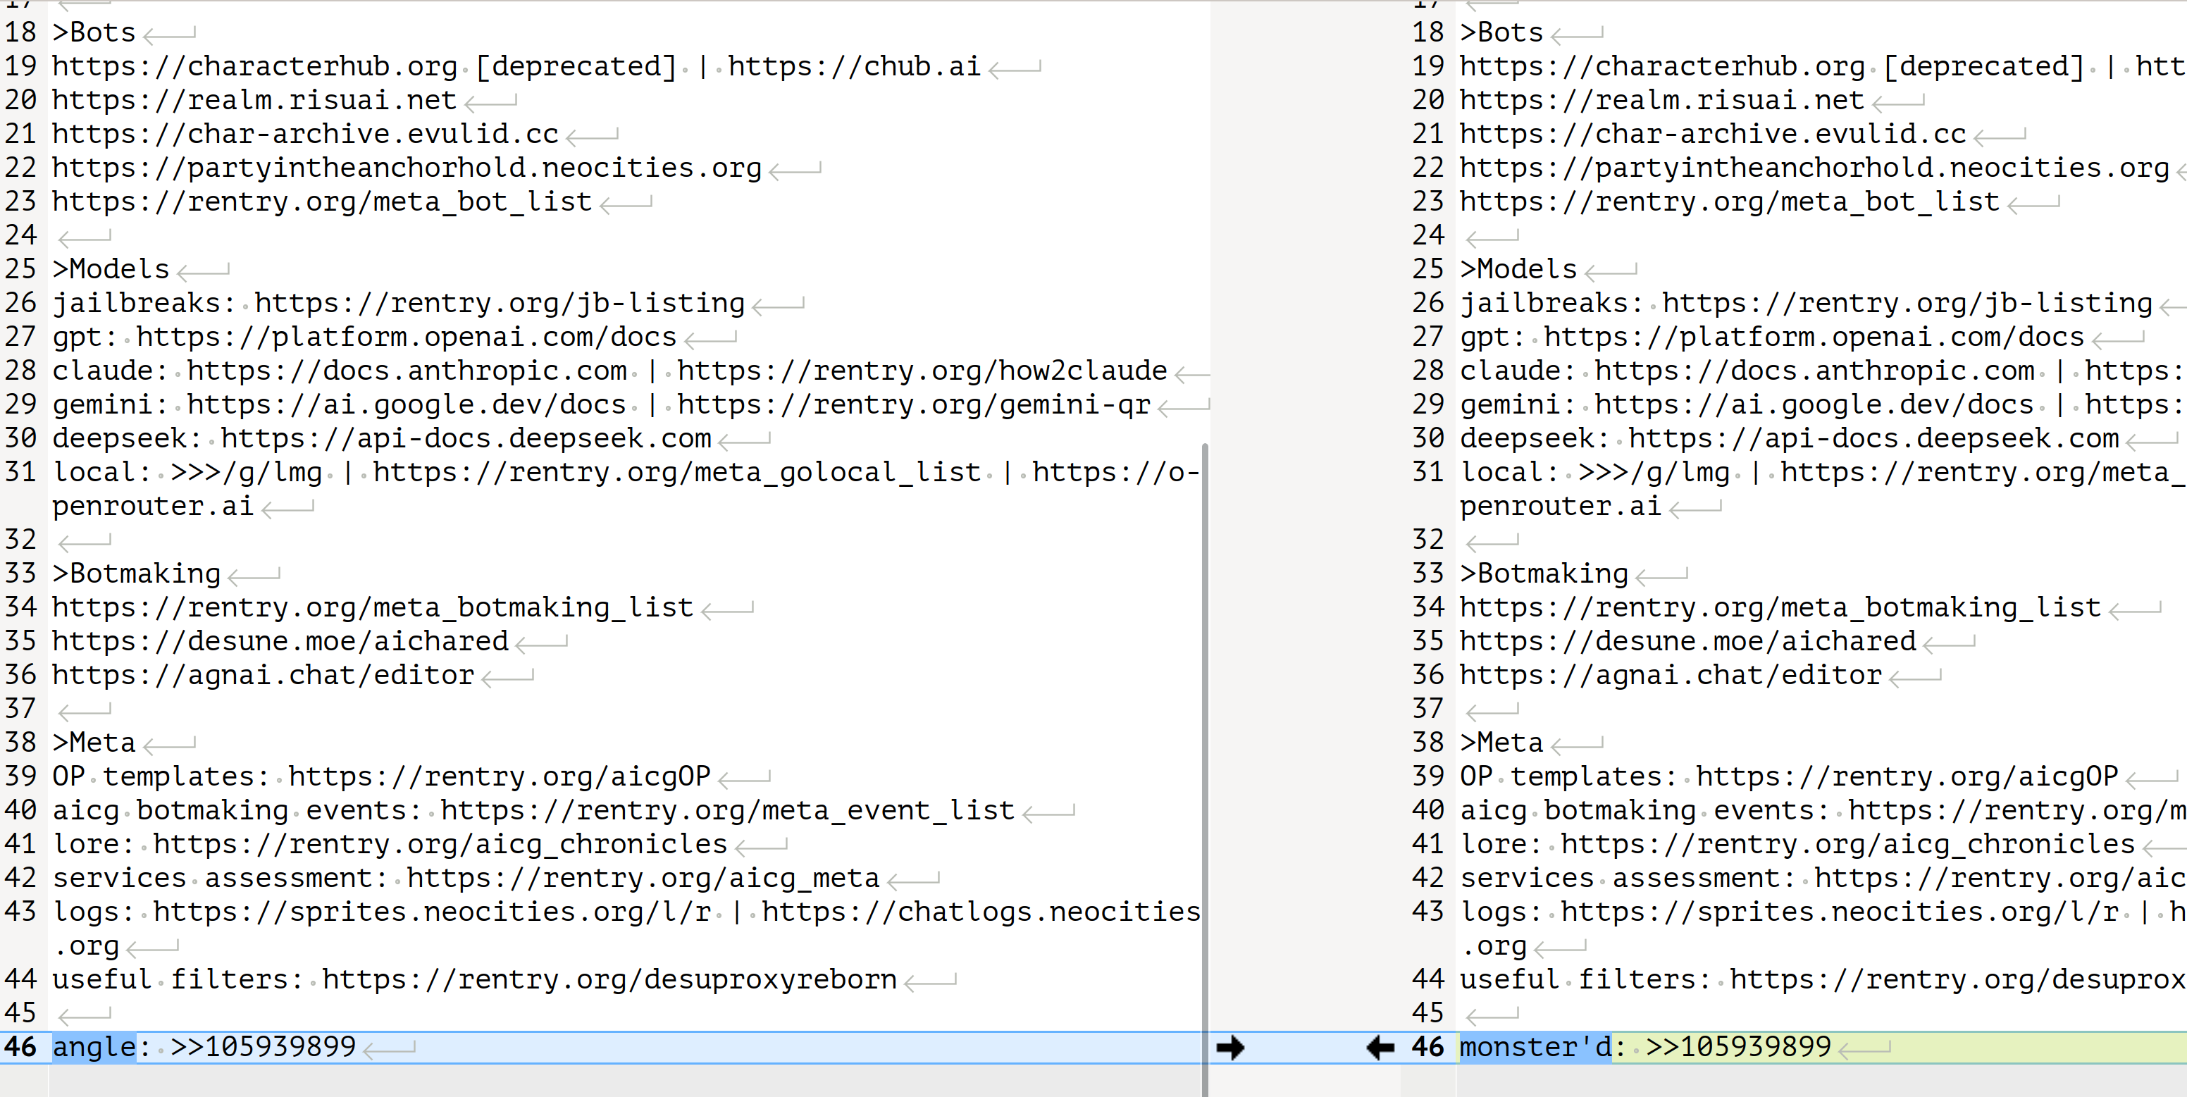This screenshot has height=1097, width=2187.
Task: Click 'https://realm.risuai.net' in left pane
Action: coord(254,100)
